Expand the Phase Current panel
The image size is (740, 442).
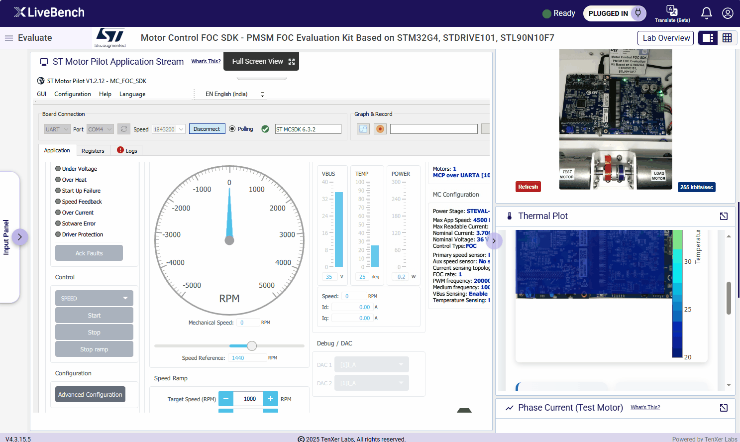pyautogui.click(x=724, y=408)
